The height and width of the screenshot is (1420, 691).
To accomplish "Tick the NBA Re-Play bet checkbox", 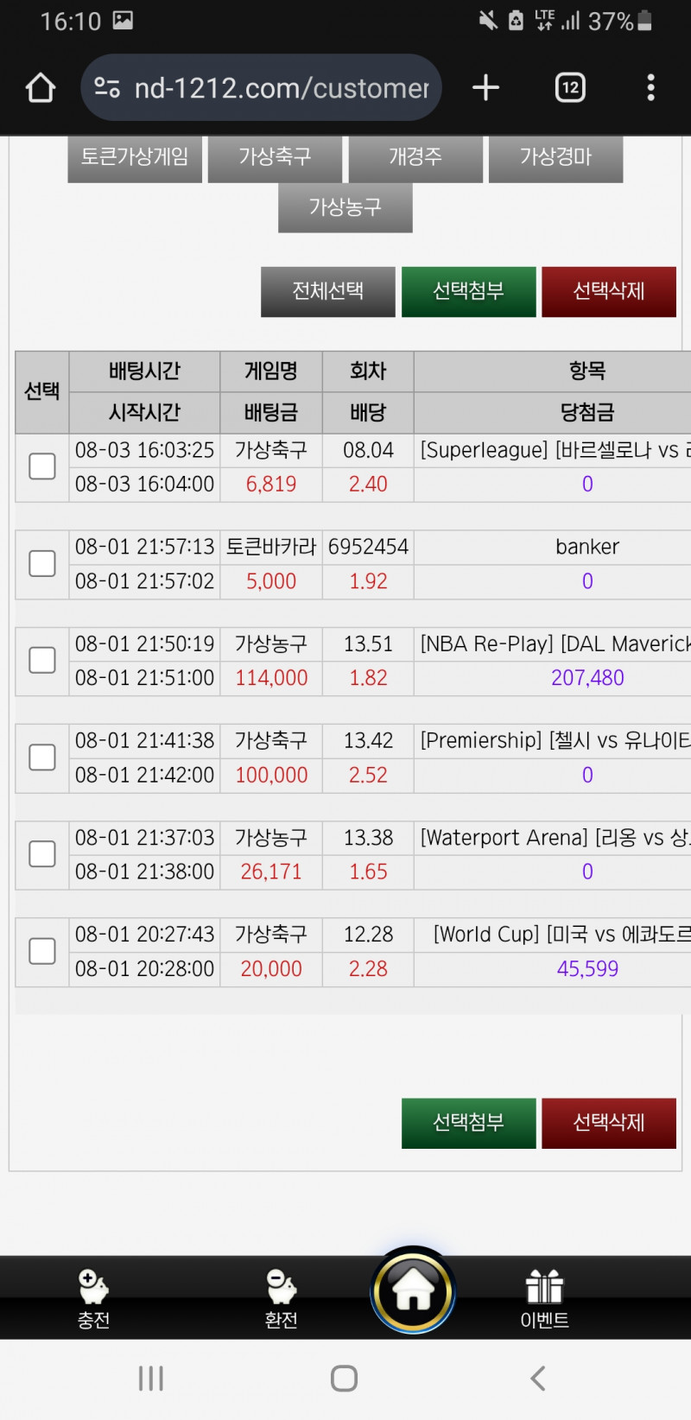I will tap(42, 661).
